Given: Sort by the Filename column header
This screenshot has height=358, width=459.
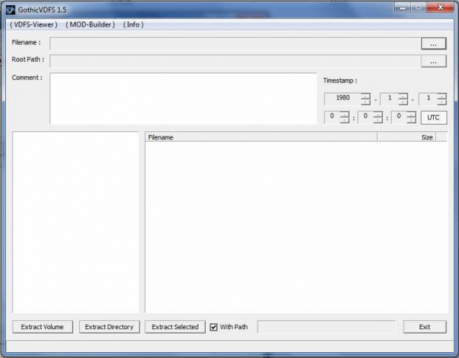Looking at the screenshot, I should [x=261, y=137].
